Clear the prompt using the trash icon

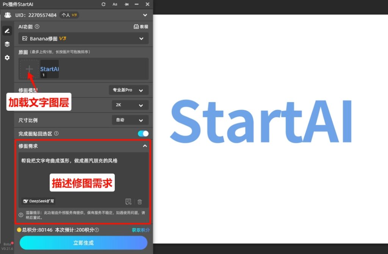tap(139, 202)
